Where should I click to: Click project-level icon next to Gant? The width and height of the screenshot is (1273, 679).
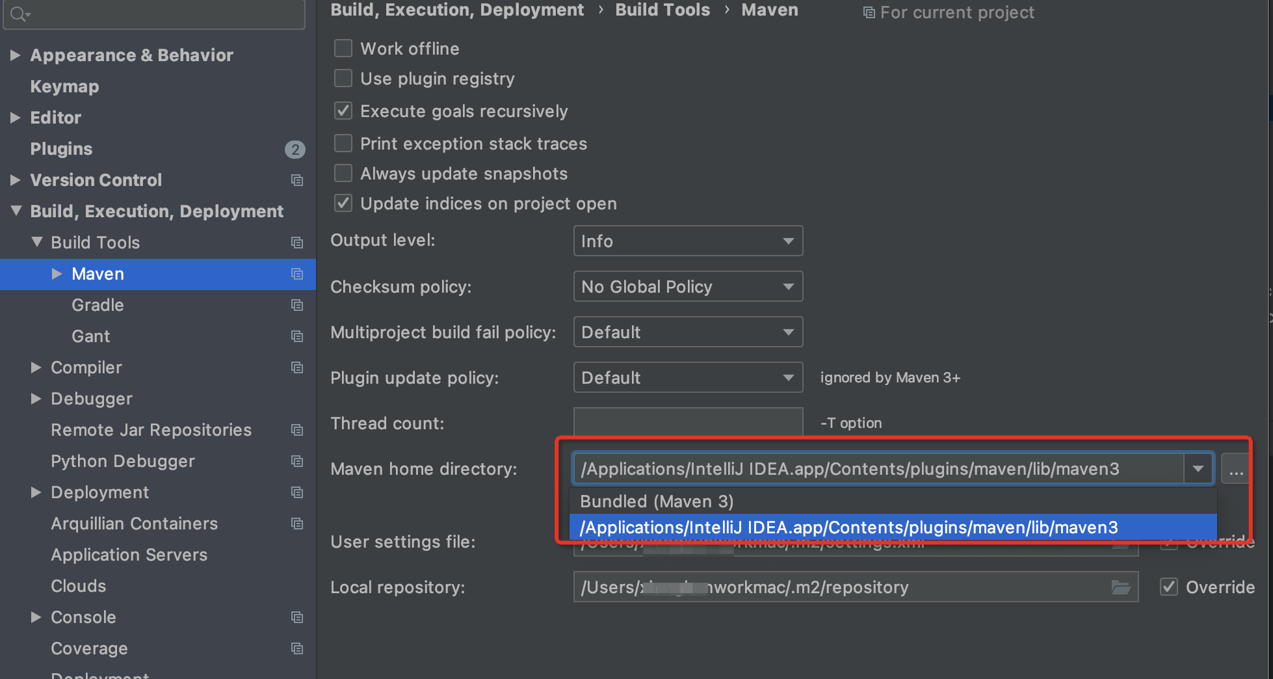297,336
